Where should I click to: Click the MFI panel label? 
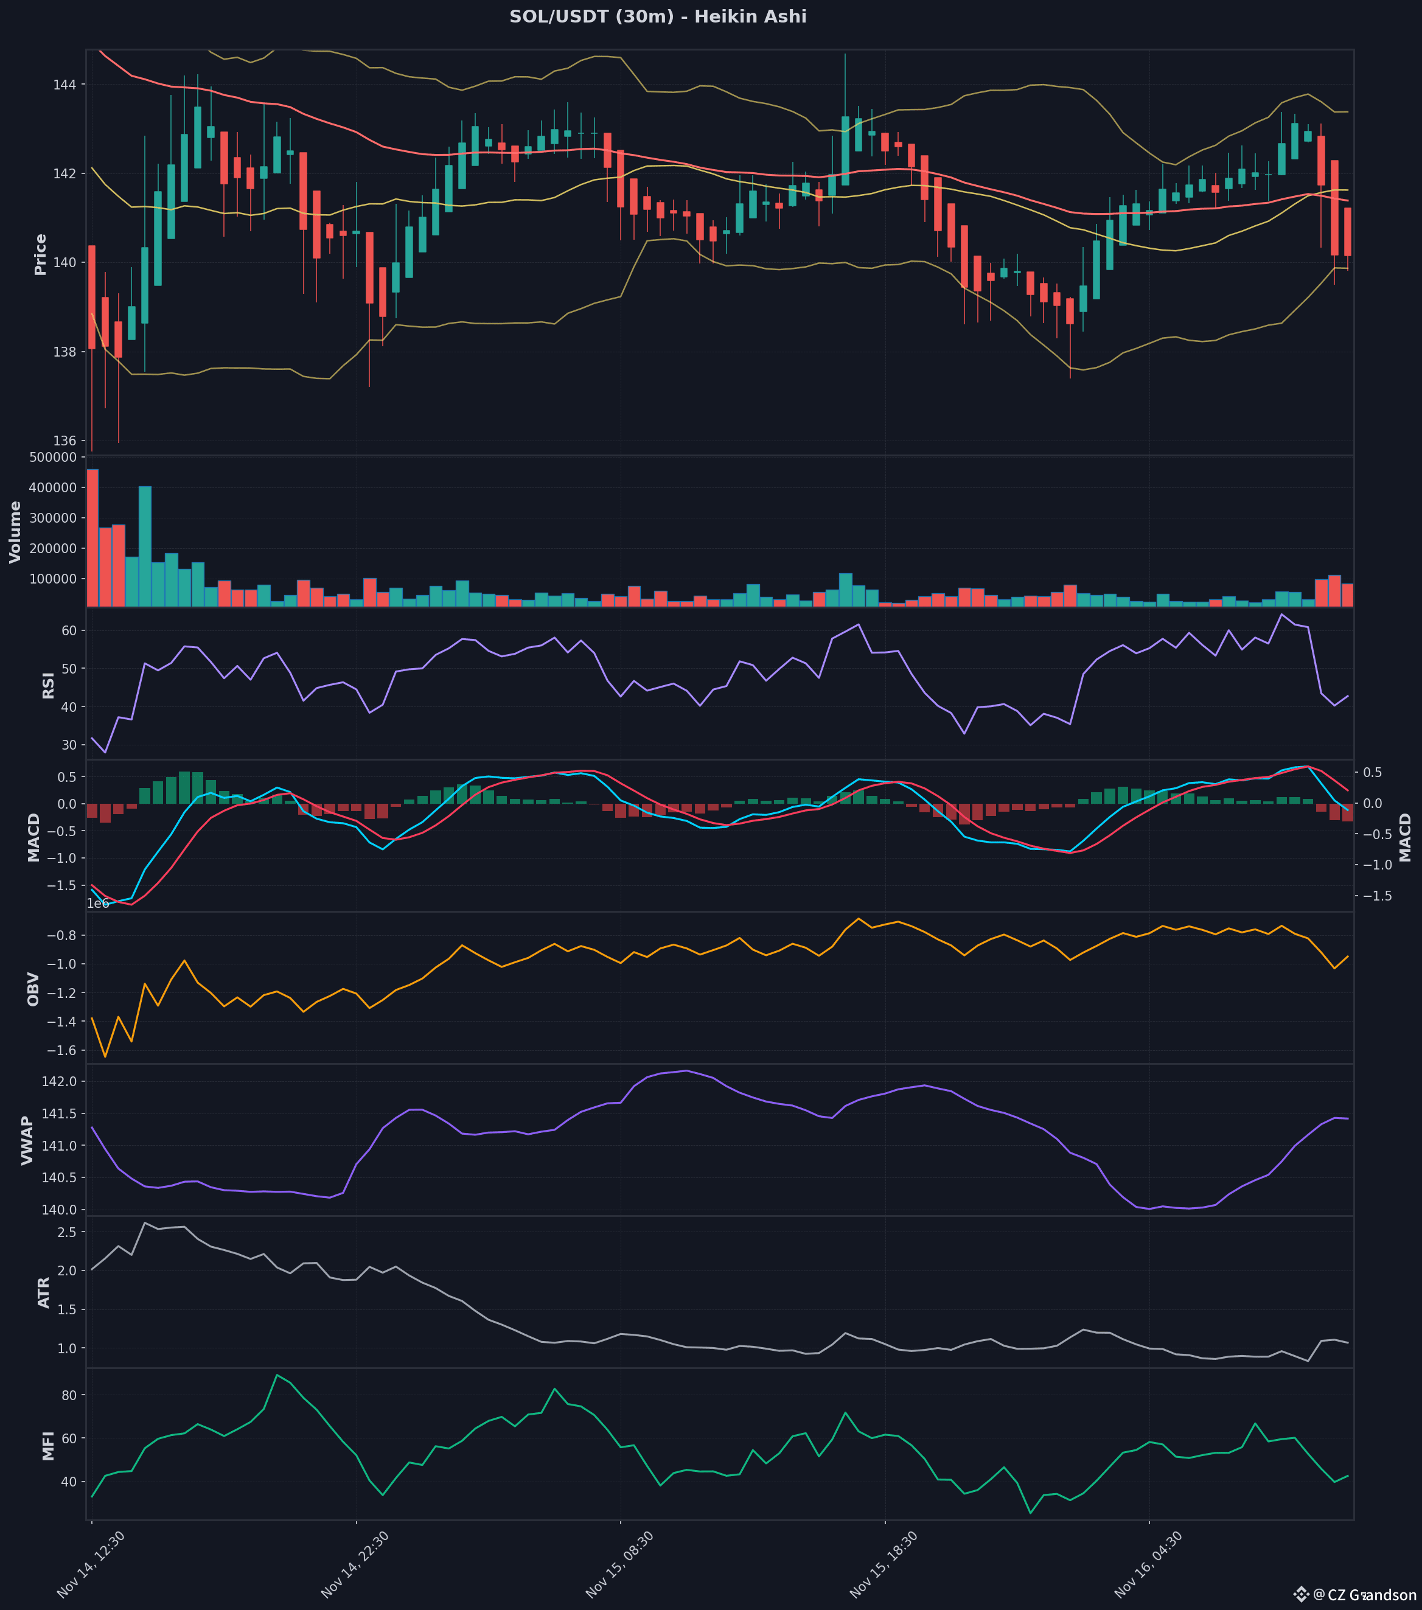click(x=48, y=1445)
